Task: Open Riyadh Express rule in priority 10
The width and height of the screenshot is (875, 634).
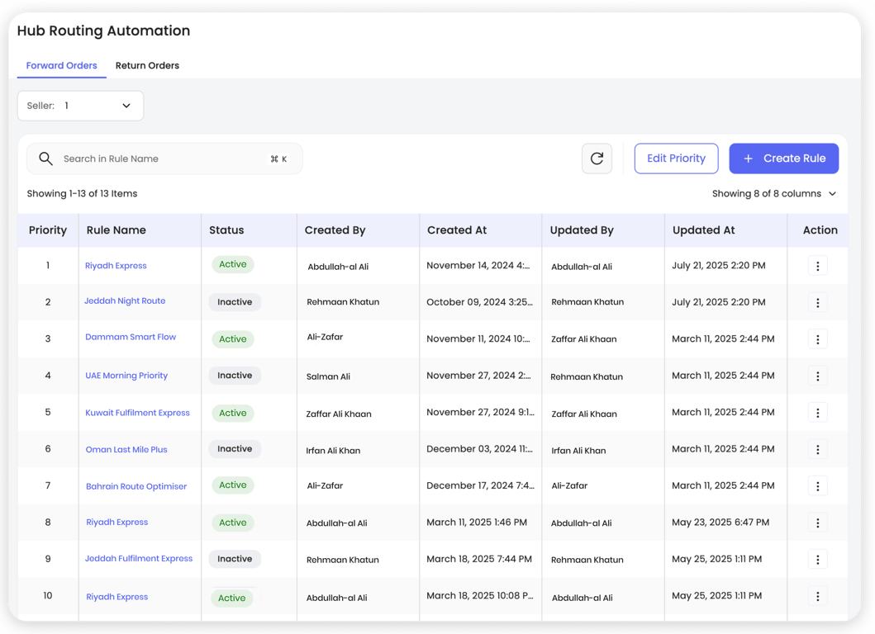Action: (117, 597)
